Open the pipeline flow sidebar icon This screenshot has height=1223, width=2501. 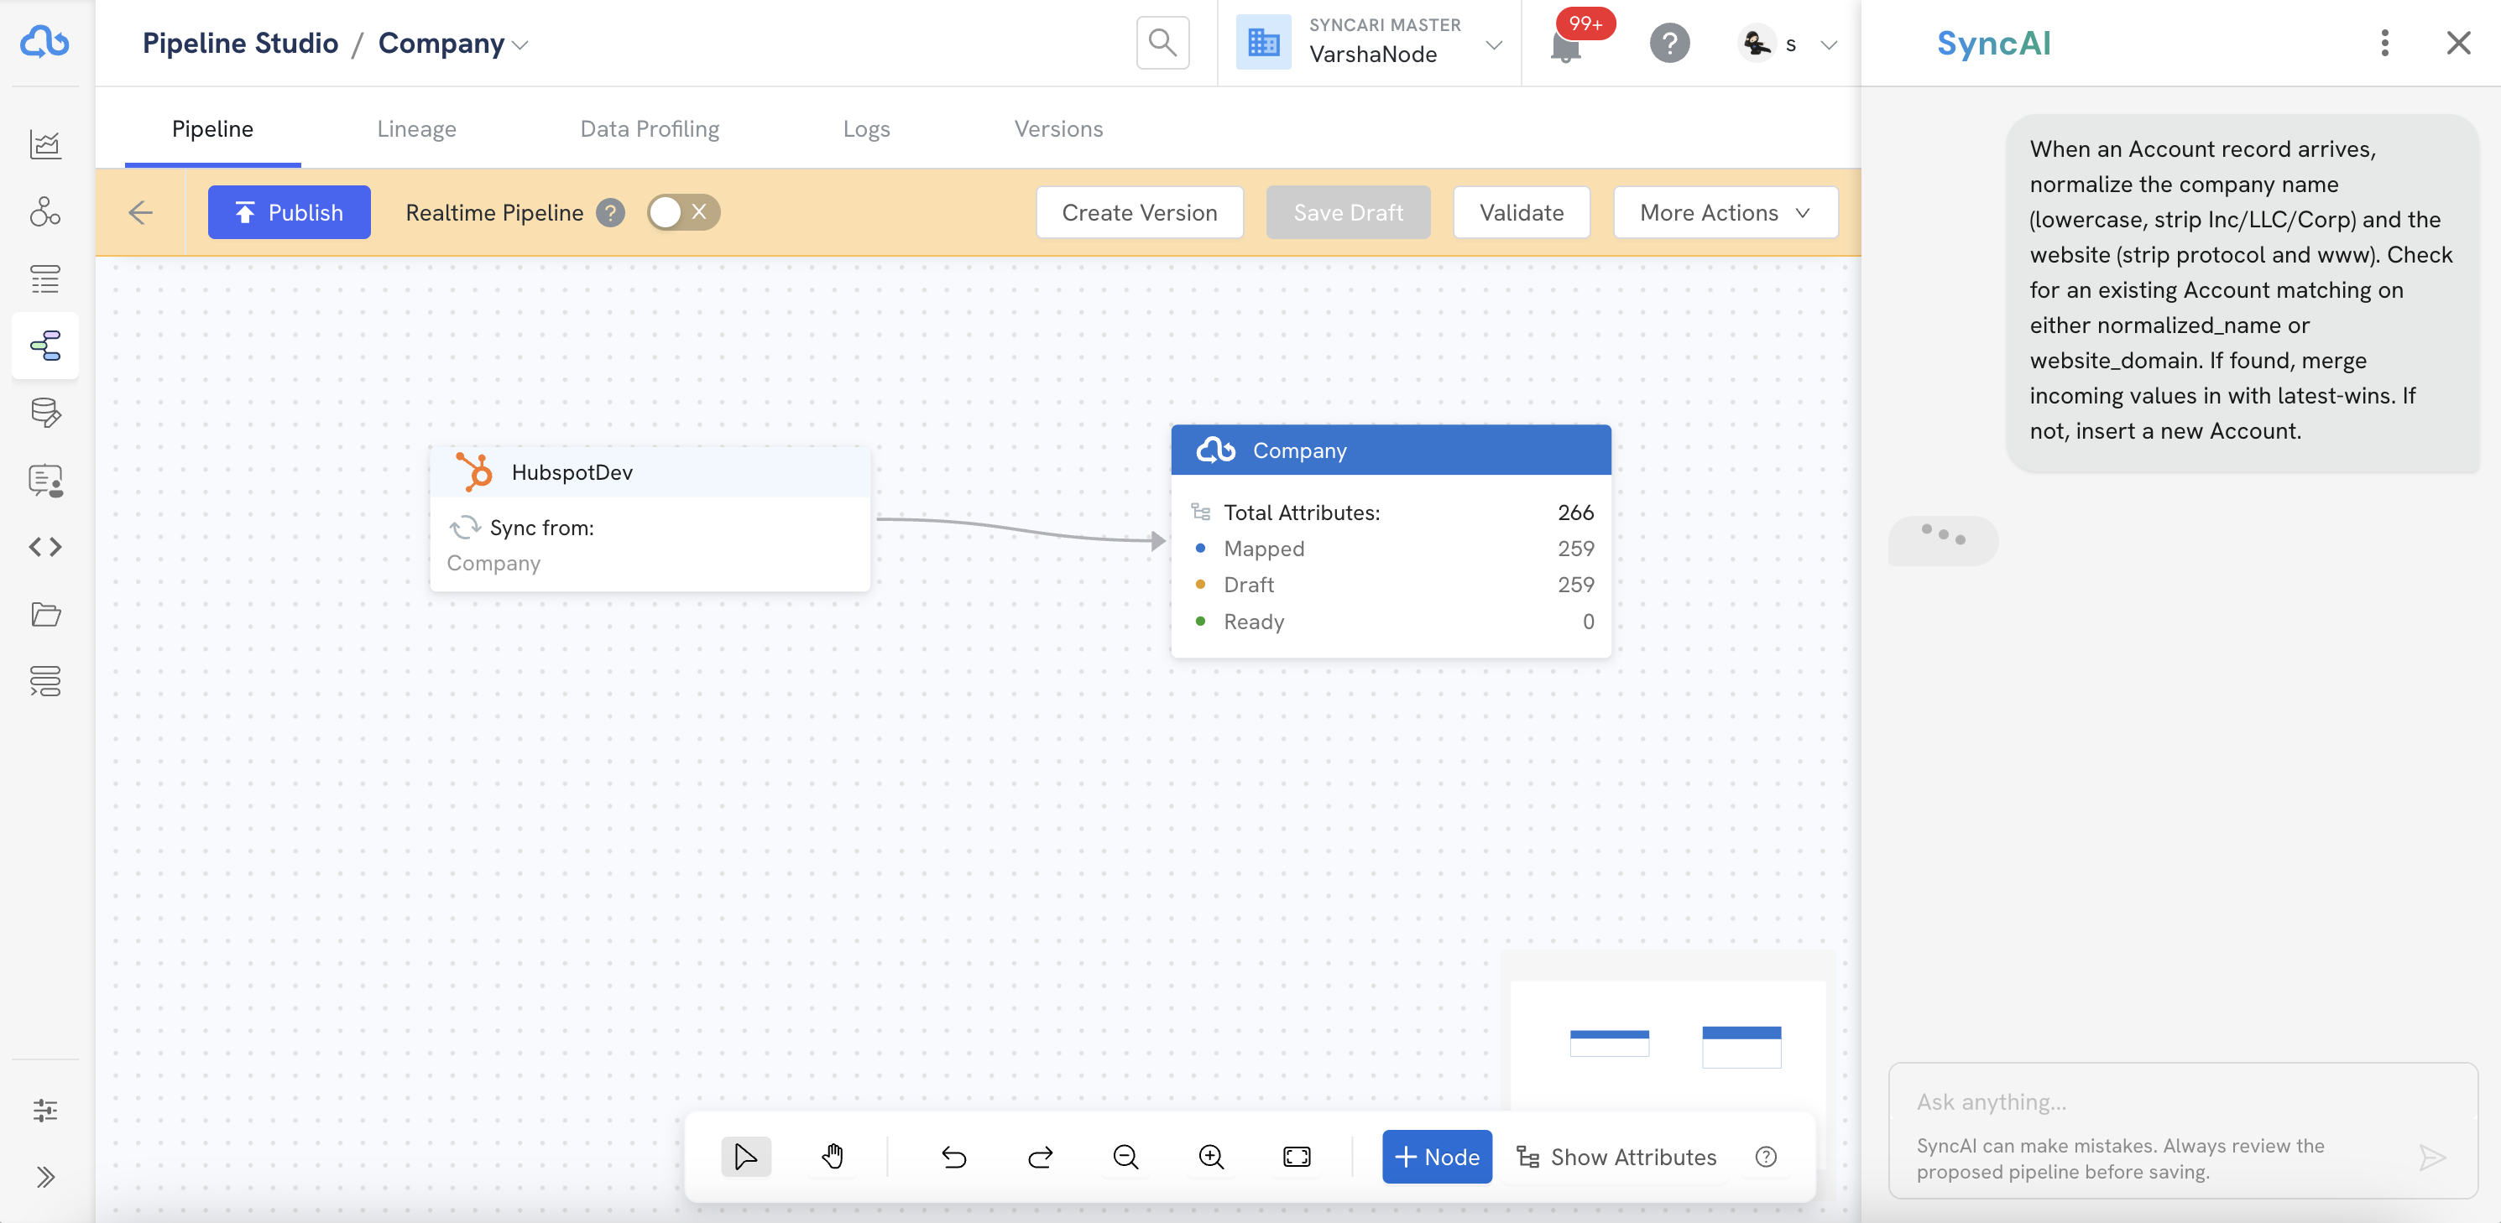click(x=44, y=346)
